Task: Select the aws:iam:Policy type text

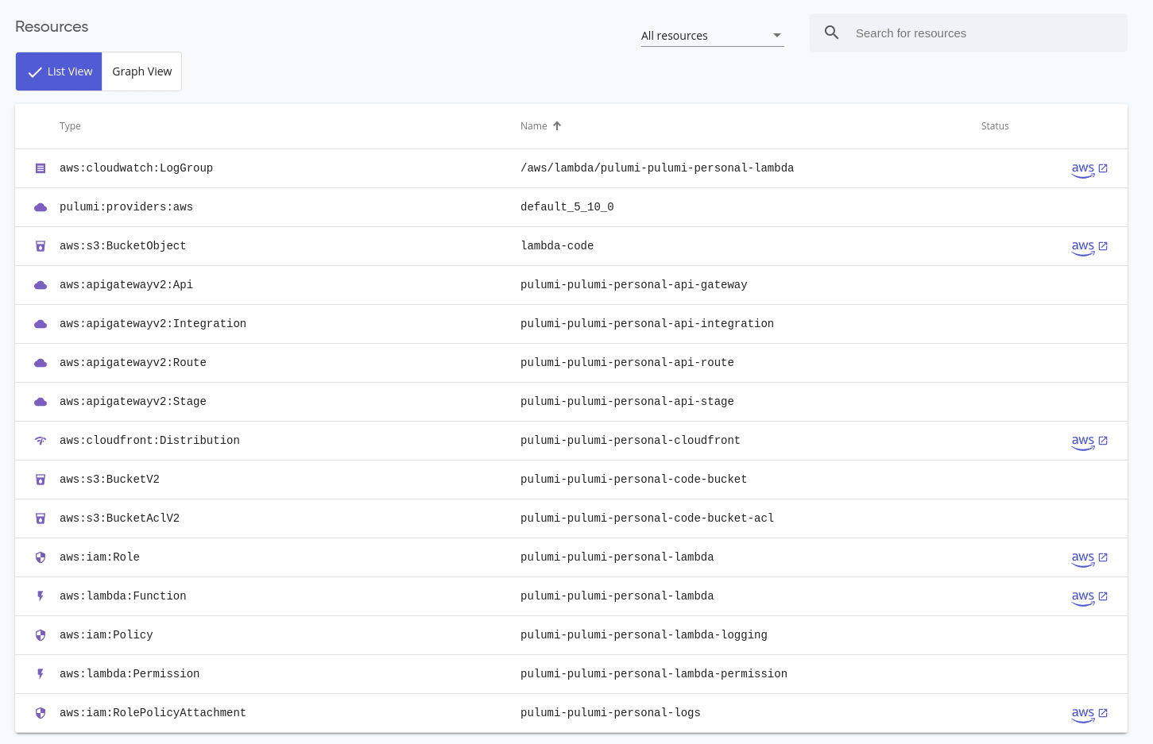Action: click(x=106, y=635)
